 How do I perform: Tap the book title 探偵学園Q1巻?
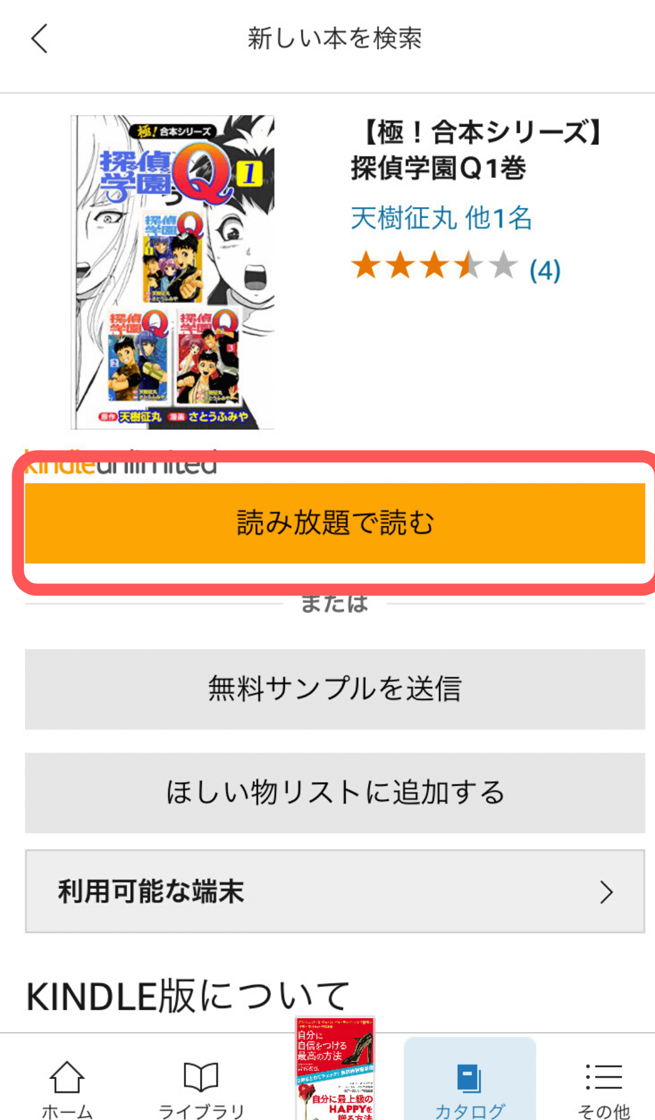[x=439, y=169]
